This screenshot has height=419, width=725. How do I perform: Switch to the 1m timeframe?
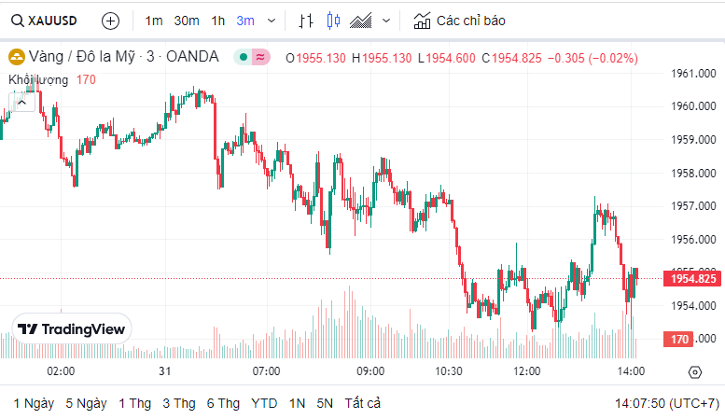click(x=154, y=21)
